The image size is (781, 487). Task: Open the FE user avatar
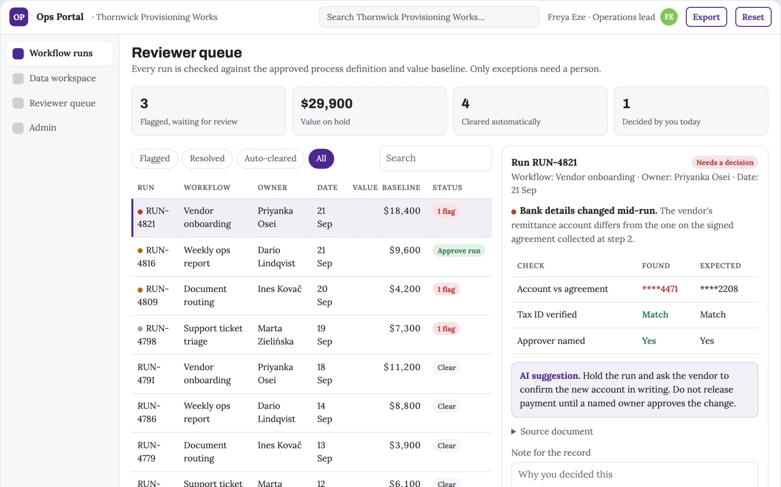pos(669,17)
